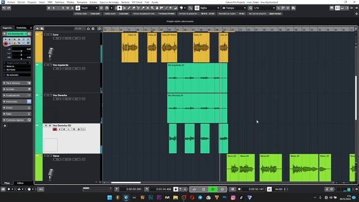
Task: Open the Tiempo grid type dropdown
Action: tap(234, 8)
